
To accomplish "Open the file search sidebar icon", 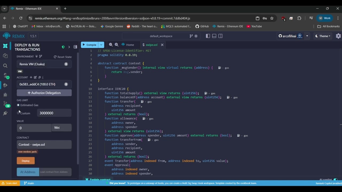I will 5,66.
